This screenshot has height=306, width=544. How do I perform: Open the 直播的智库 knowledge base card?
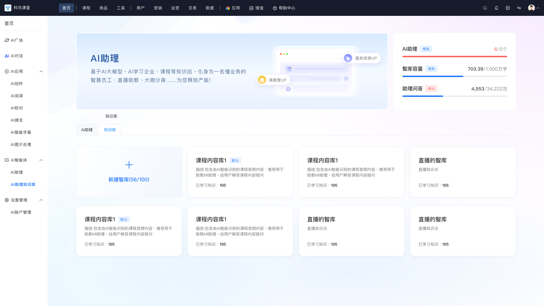point(463,172)
